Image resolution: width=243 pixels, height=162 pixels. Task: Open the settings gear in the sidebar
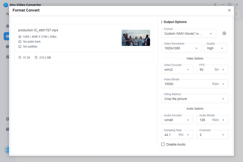coord(7,119)
